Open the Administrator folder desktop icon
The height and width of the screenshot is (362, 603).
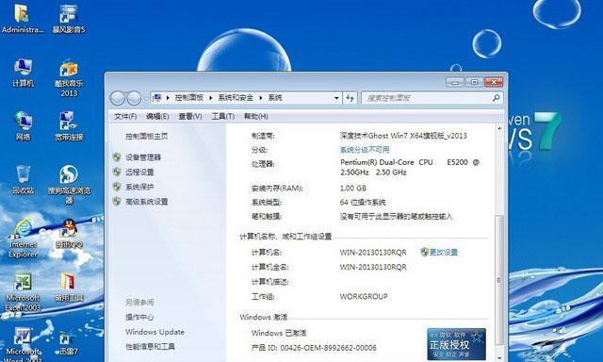22,19
